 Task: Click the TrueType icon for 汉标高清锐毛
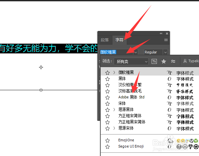(170, 91)
